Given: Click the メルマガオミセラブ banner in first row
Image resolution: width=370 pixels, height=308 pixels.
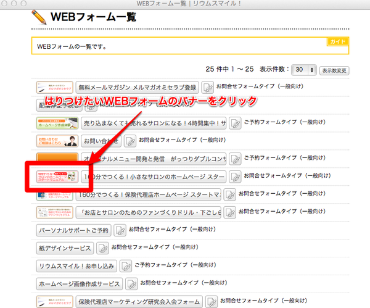Looking at the screenshot, I should tap(55, 88).
